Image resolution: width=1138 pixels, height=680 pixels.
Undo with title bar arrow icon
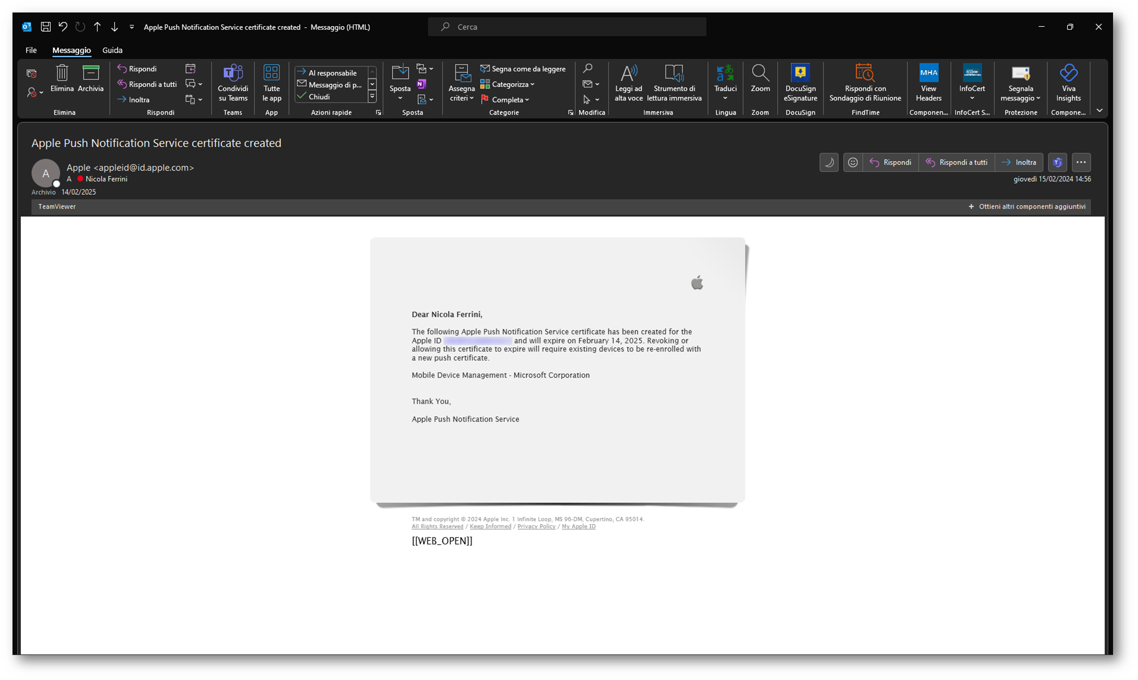click(62, 27)
